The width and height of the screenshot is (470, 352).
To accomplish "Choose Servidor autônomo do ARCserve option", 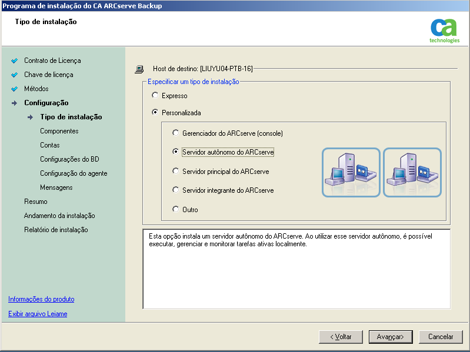I will [x=176, y=152].
